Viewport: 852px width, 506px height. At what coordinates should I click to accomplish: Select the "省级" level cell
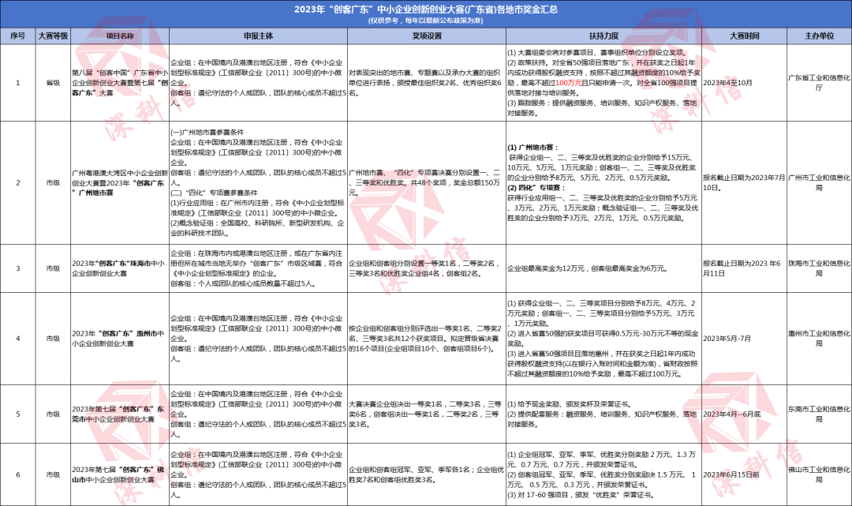[x=53, y=83]
